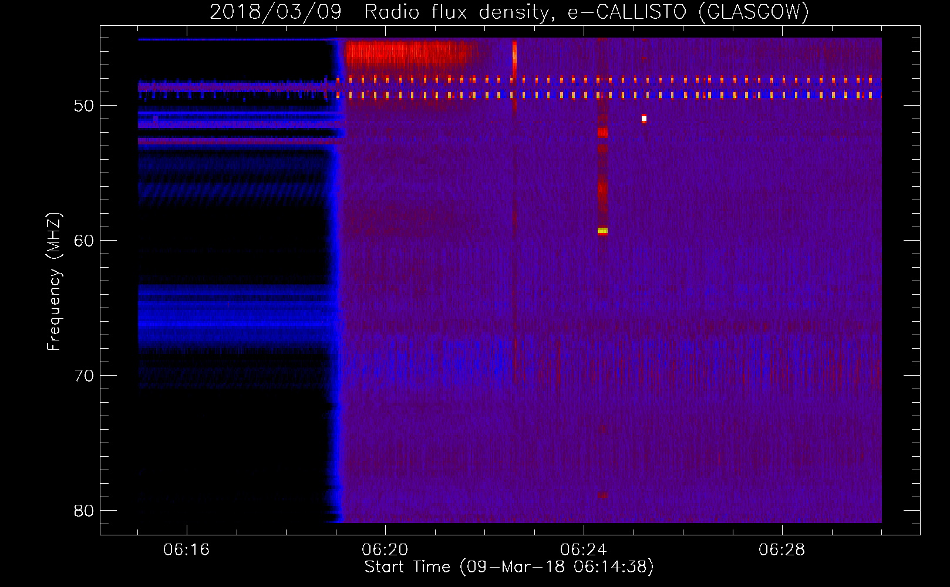950x587 pixels.
Task: Click the plot title mentioning e-CALLISTO (GLASGOW)
Action: coord(509,12)
